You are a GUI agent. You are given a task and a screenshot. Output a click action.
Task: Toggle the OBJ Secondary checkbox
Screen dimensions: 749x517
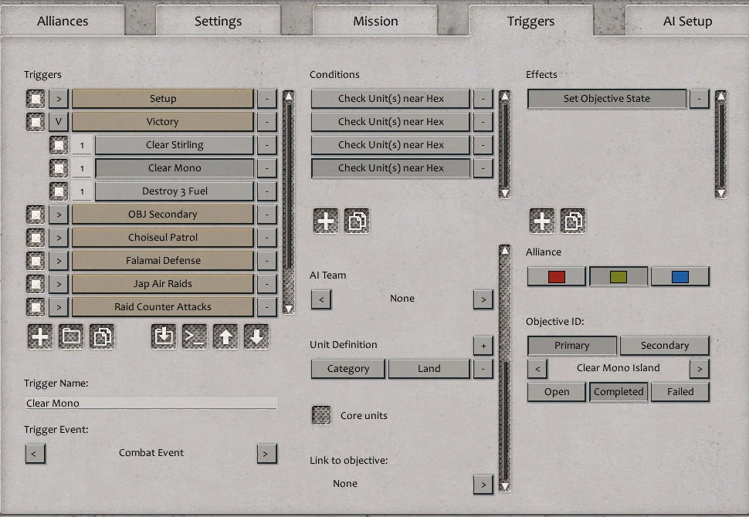coord(36,215)
